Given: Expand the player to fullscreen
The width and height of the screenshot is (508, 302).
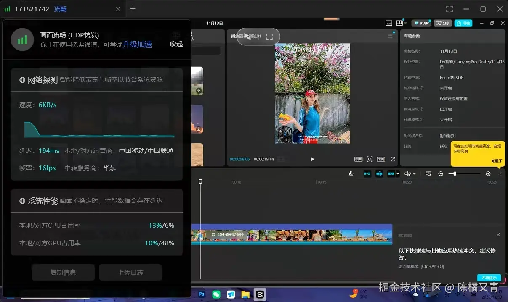Looking at the screenshot, I should (x=393, y=159).
